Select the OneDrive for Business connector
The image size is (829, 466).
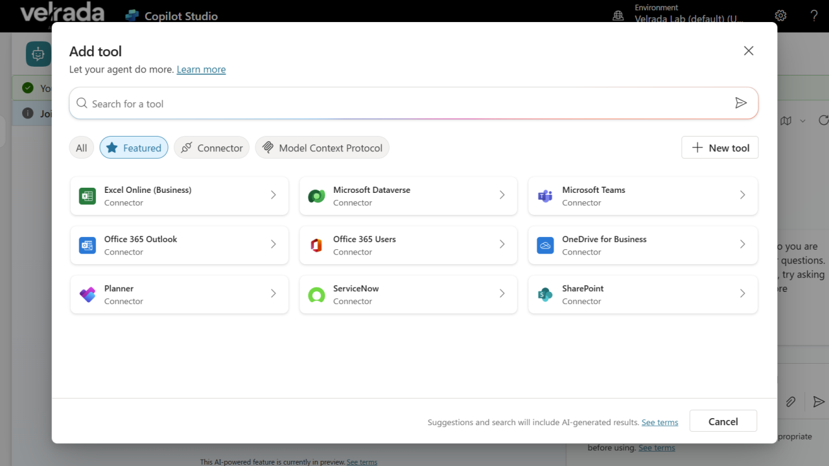tap(642, 245)
